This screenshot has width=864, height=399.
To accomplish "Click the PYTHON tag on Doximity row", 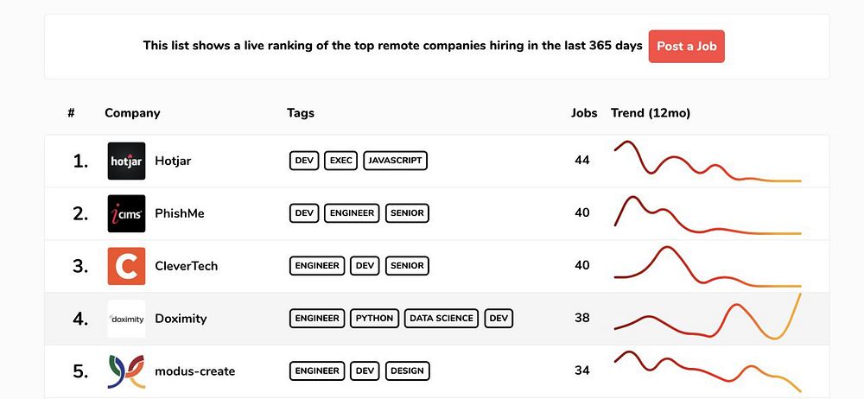I will (374, 319).
